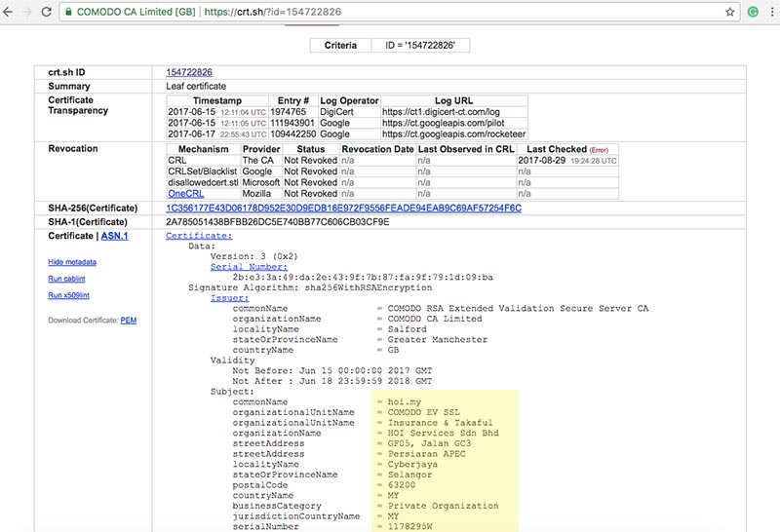
Task: Select the disallowedcert.stl mechanism cell
Action: click(203, 182)
